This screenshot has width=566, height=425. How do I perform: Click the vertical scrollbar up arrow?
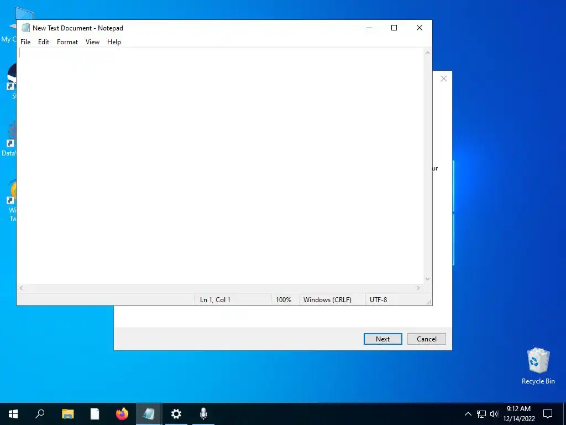427,53
